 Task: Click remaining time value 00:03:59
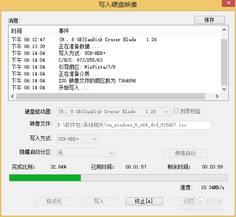click(x=212, y=167)
